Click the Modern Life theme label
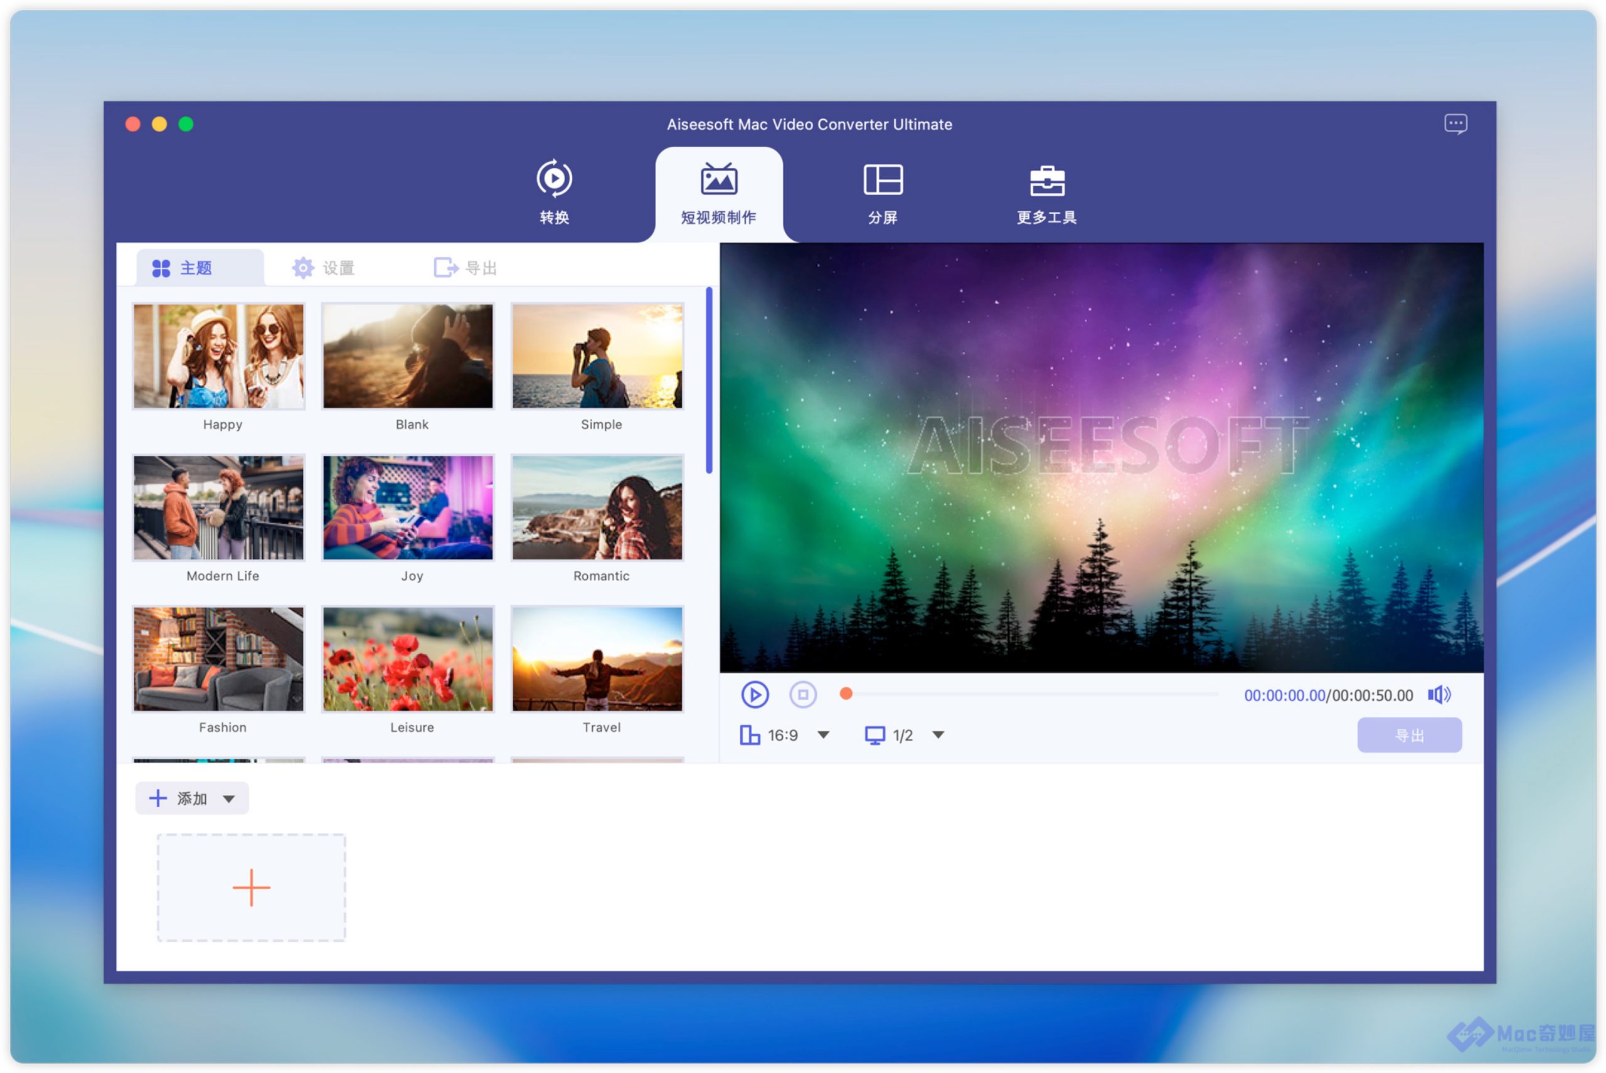This screenshot has height=1073, width=1606. (223, 576)
